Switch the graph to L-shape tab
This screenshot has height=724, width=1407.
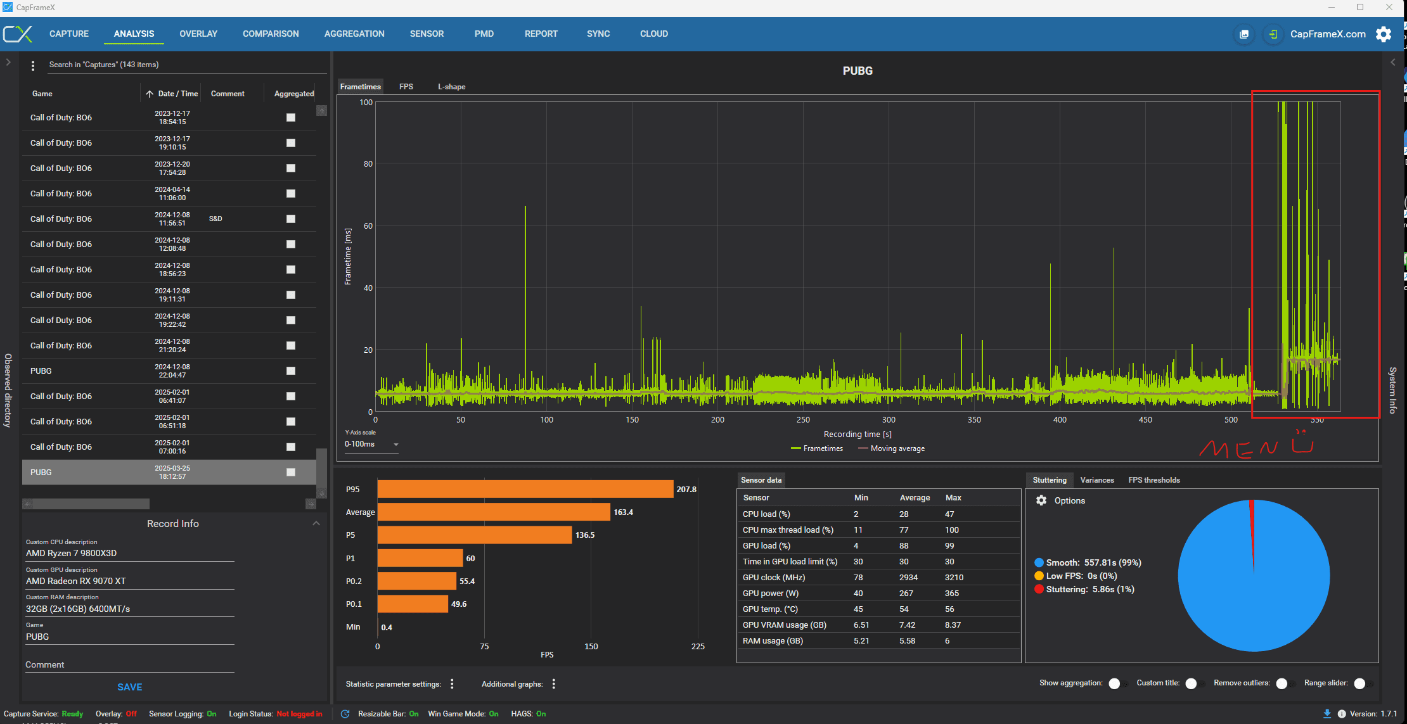point(452,87)
